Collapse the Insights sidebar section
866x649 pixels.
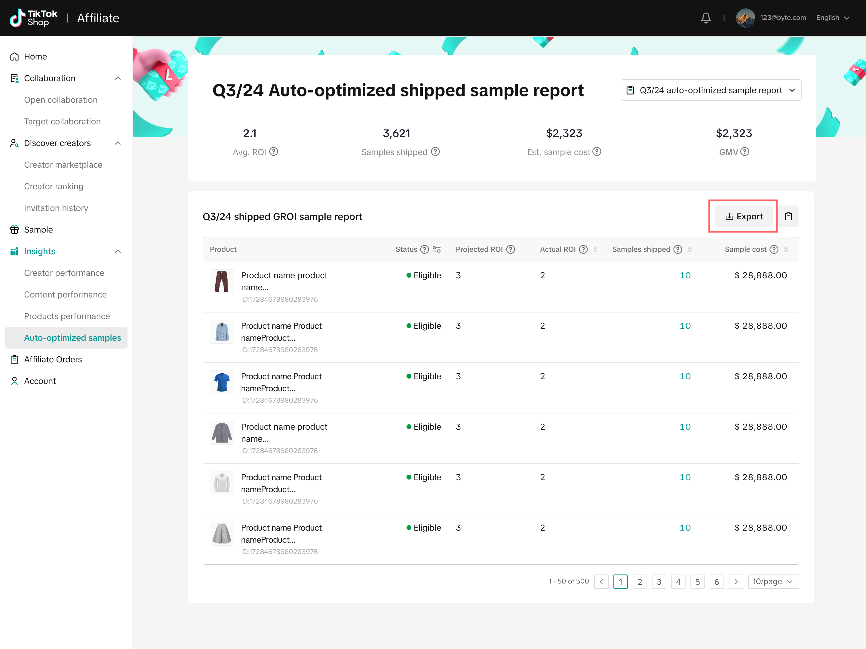coord(118,251)
